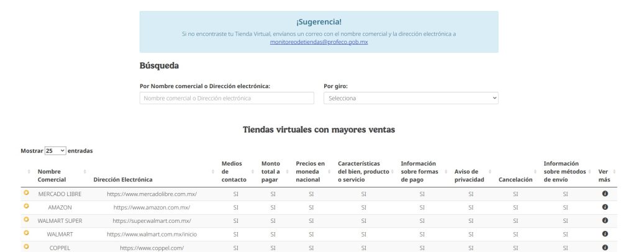Select the MERCADO LIBRE name cell
This screenshot has height=252, width=636.
pyautogui.click(x=60, y=194)
